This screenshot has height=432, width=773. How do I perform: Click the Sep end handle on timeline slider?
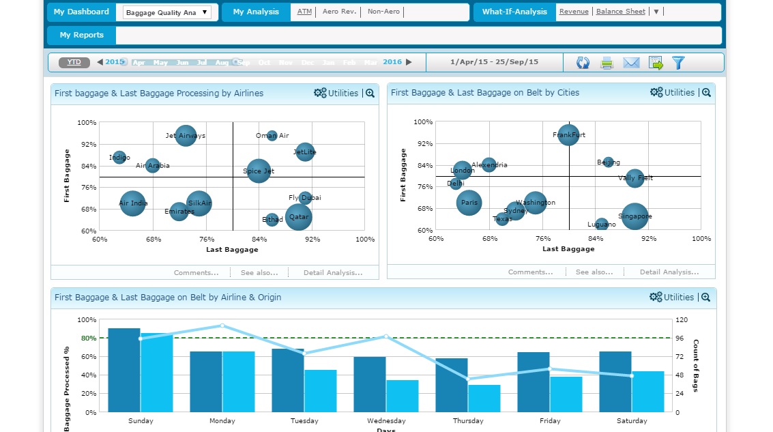point(237,61)
